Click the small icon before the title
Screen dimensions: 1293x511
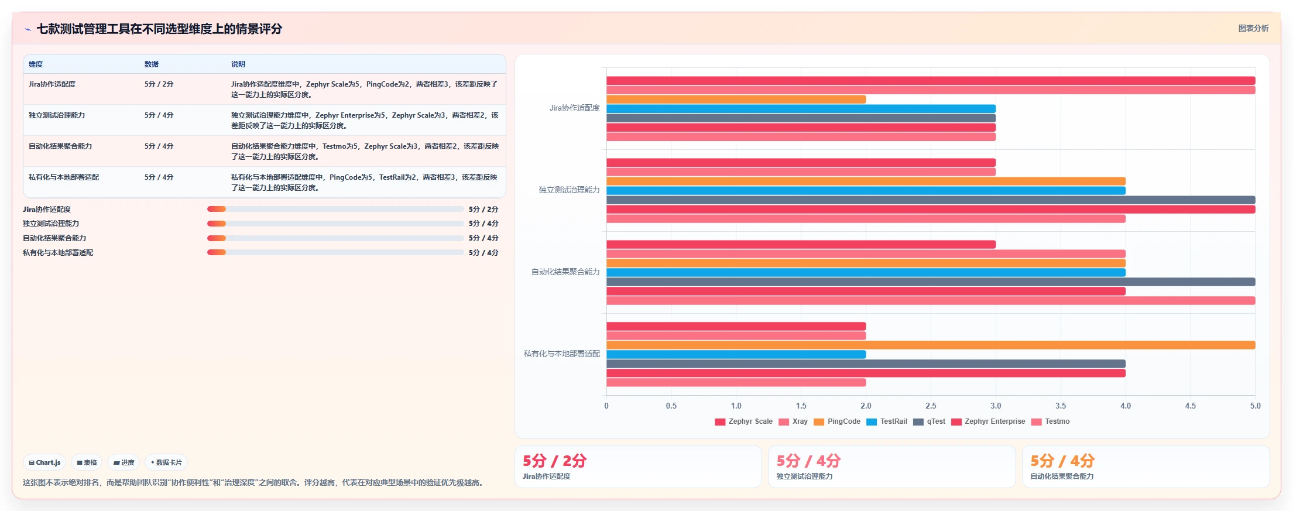(x=28, y=29)
